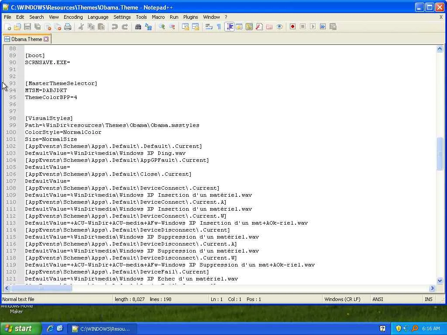The image size is (447, 335).
Task: Toggle synchronize vertical scrolling icon
Action: [x=185, y=27]
